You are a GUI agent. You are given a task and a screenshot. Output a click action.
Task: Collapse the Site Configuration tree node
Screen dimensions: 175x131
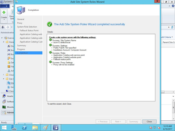tap(4, 79)
